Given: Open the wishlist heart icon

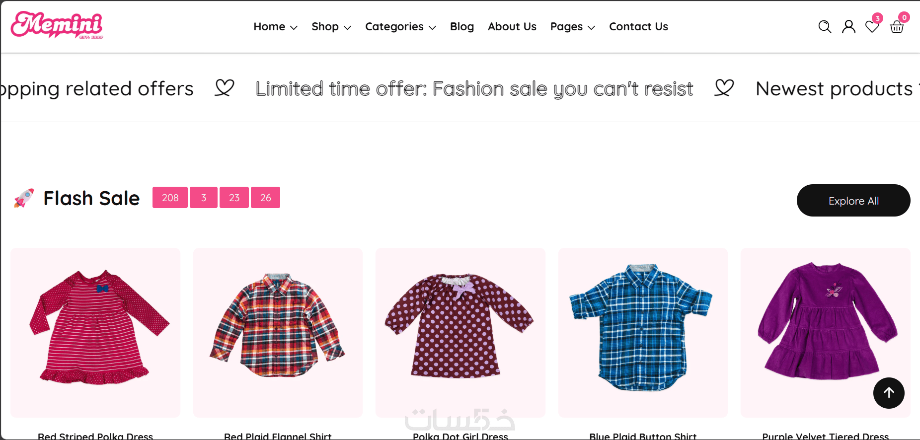Looking at the screenshot, I should point(872,27).
